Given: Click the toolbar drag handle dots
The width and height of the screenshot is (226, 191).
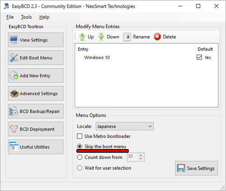Looking at the screenshot, I should [x=75, y=36].
